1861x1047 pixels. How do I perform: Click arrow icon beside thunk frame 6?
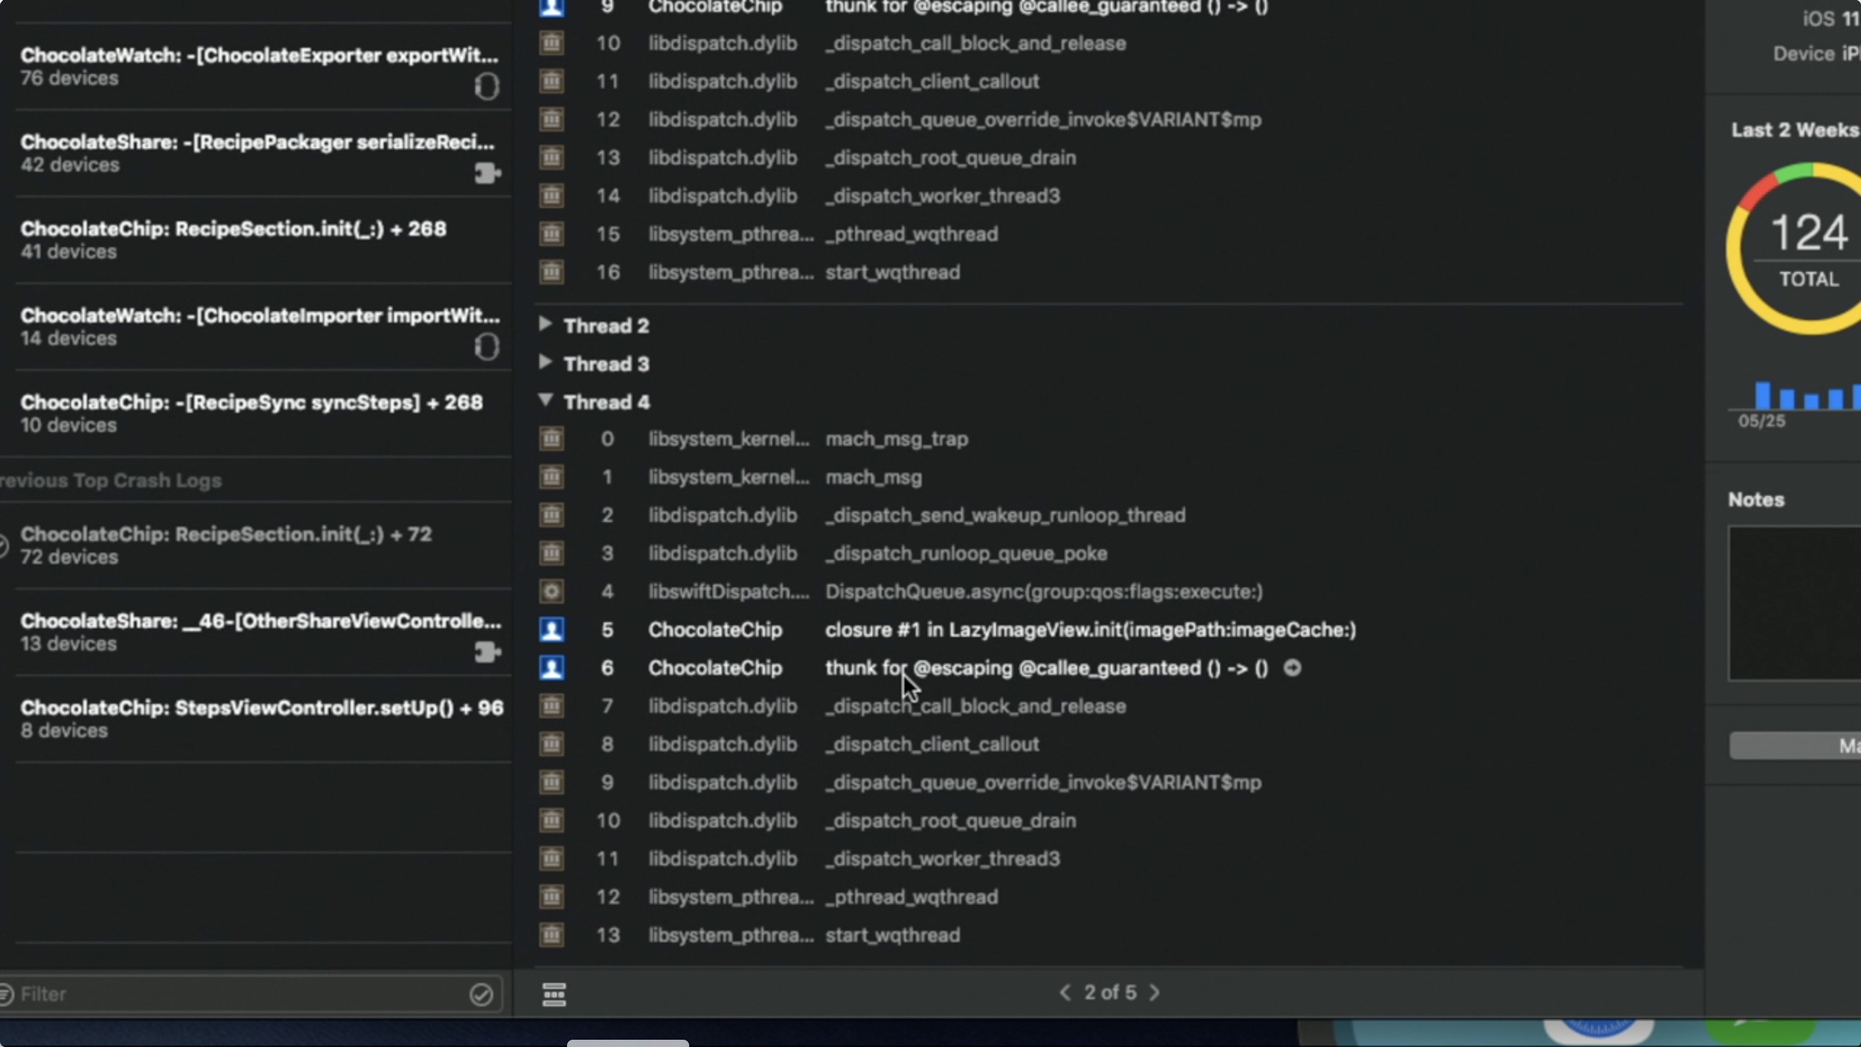pos(1292,667)
